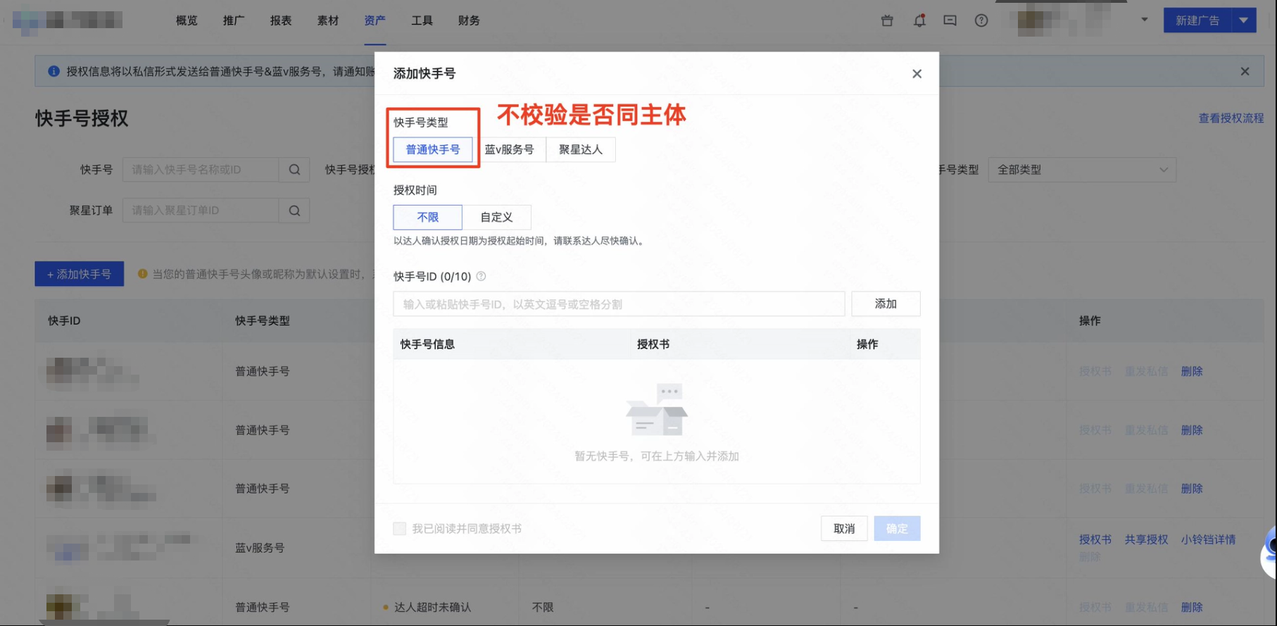The image size is (1277, 626).
Task: Open dropdown arrow beside 新建广告
Action: click(x=1244, y=20)
